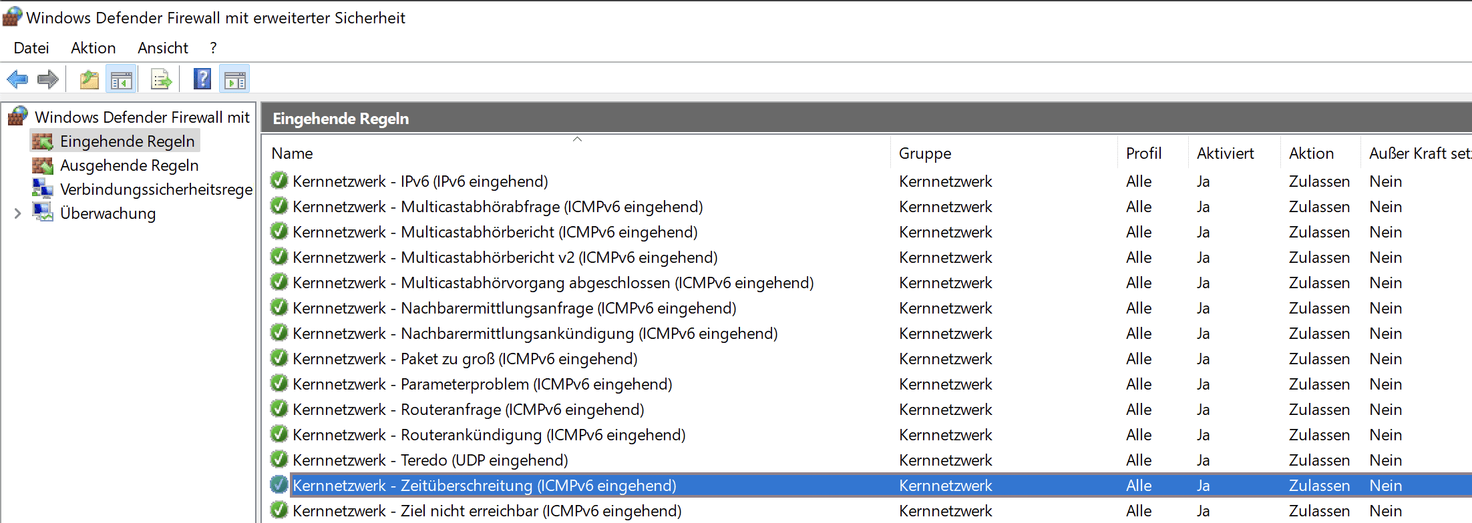Click green check icon of Paket zu groß rule
The height and width of the screenshot is (523, 1472).
coord(279,358)
